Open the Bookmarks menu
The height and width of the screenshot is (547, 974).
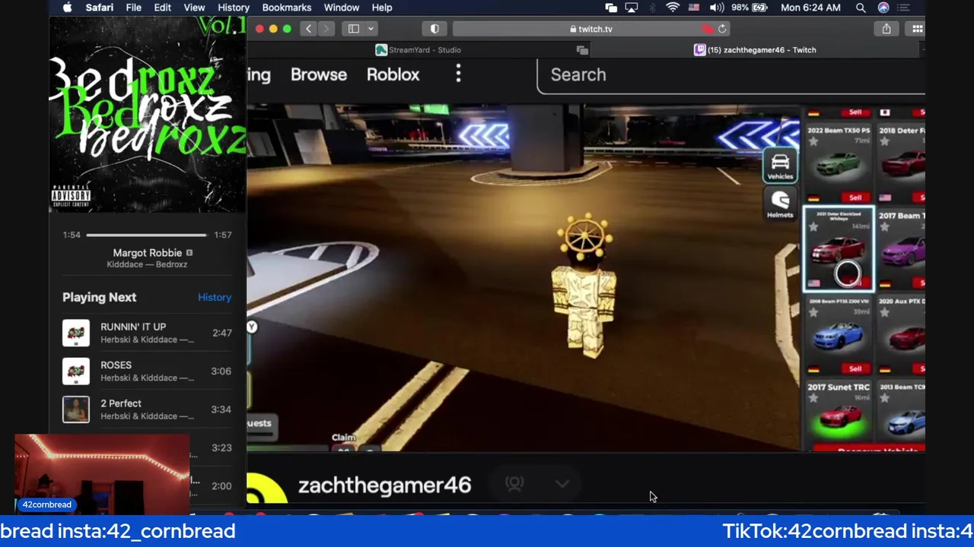point(286,8)
